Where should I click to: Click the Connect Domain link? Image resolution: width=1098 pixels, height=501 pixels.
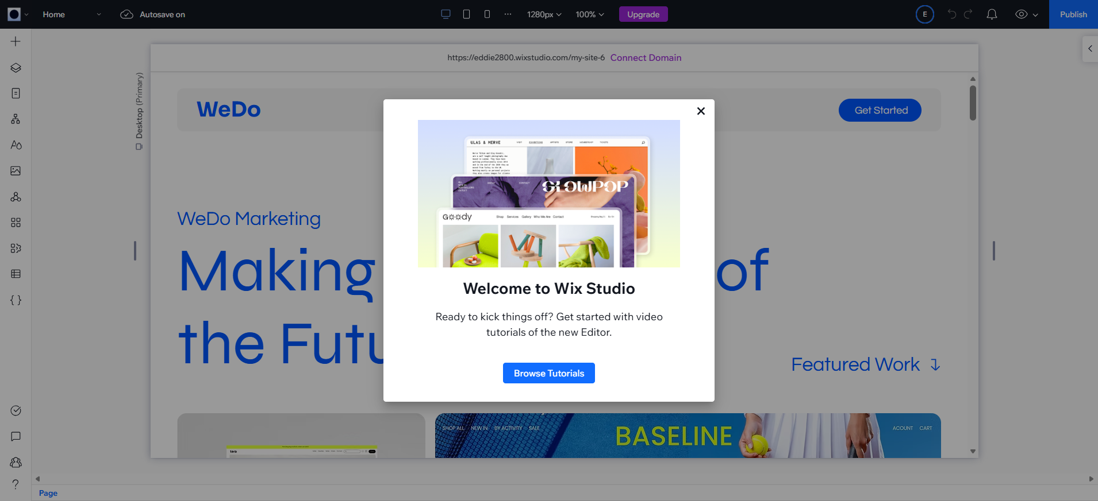(x=646, y=57)
